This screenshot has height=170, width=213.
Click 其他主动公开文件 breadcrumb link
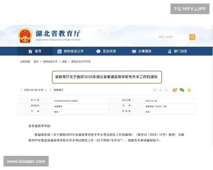point(81,62)
